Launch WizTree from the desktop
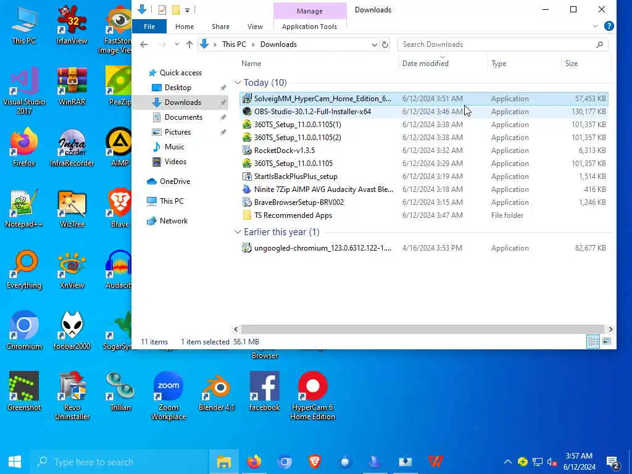Viewport: 632px width, 474px height. [x=72, y=209]
